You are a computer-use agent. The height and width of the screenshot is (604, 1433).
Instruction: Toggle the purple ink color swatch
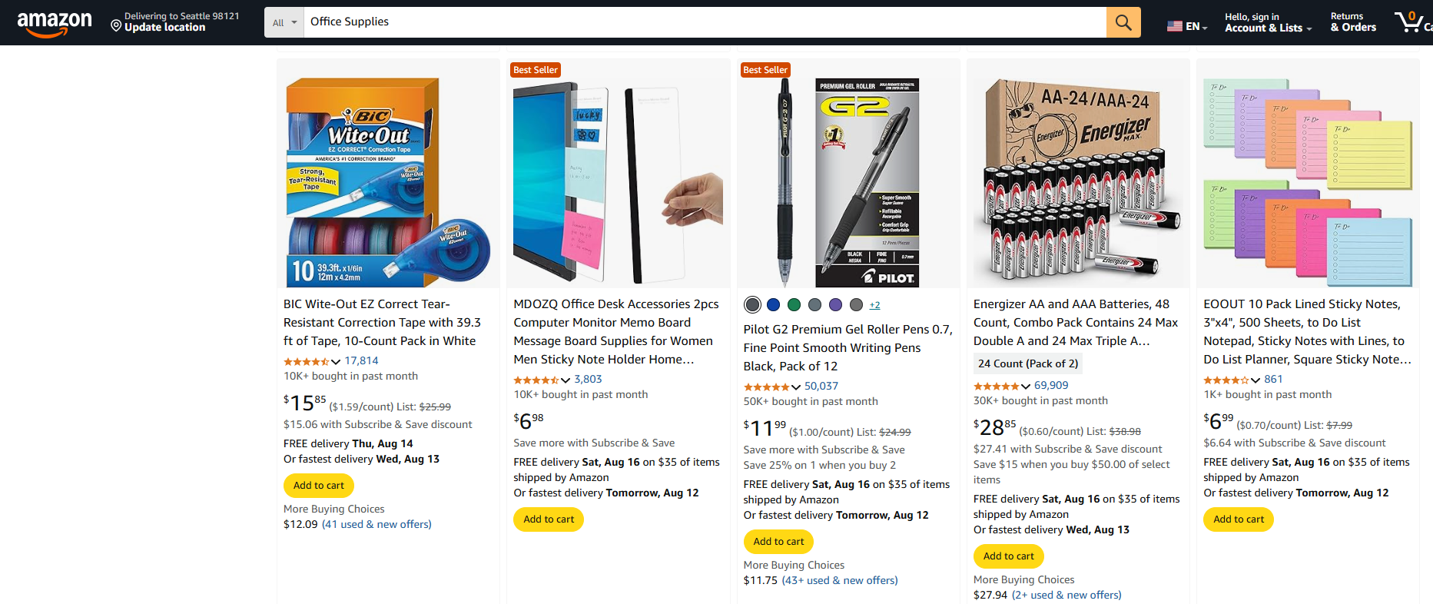[835, 304]
